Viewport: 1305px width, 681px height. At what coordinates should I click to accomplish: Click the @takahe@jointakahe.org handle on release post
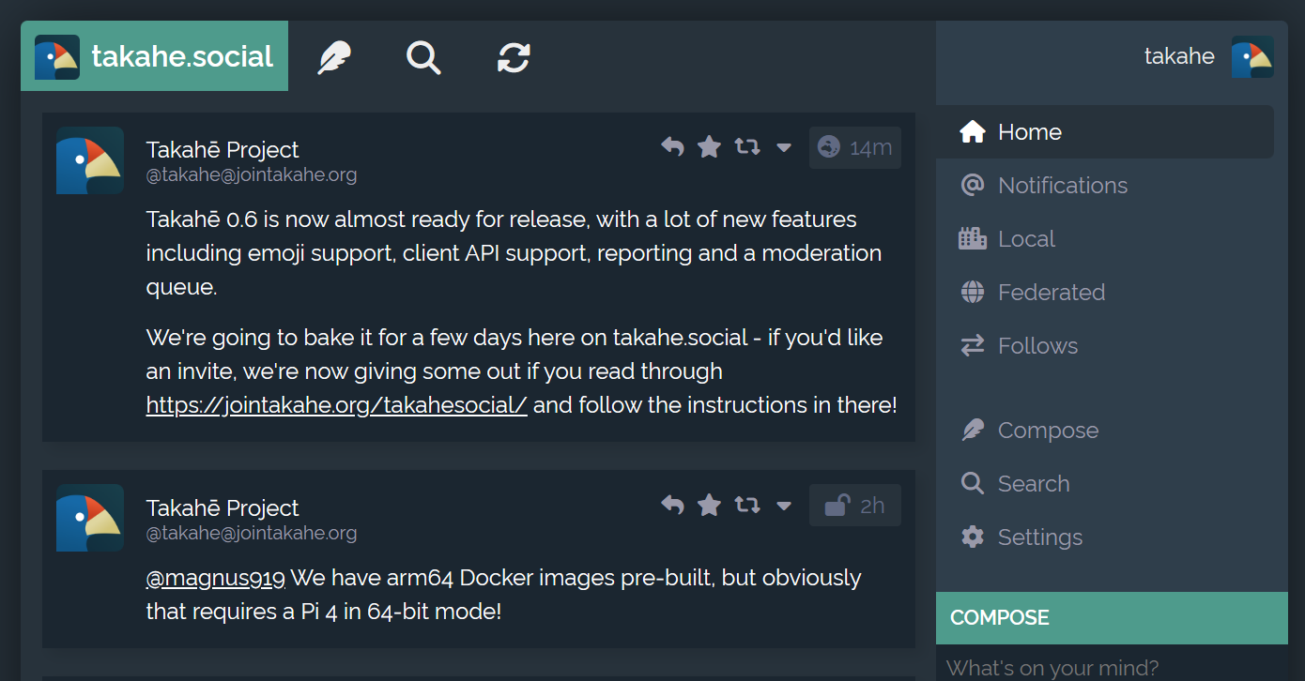pyautogui.click(x=252, y=174)
